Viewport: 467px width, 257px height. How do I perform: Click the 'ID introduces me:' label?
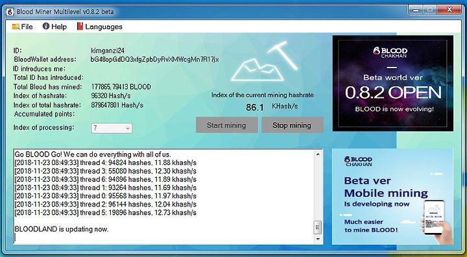[40, 69]
